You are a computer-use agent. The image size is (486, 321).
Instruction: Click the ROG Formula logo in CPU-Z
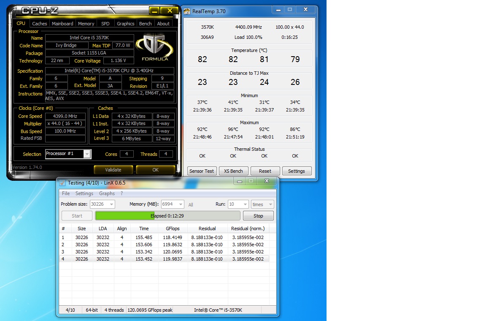pyautogui.click(x=155, y=47)
